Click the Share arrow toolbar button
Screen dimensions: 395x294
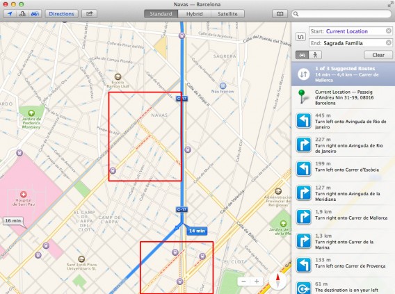click(90, 14)
